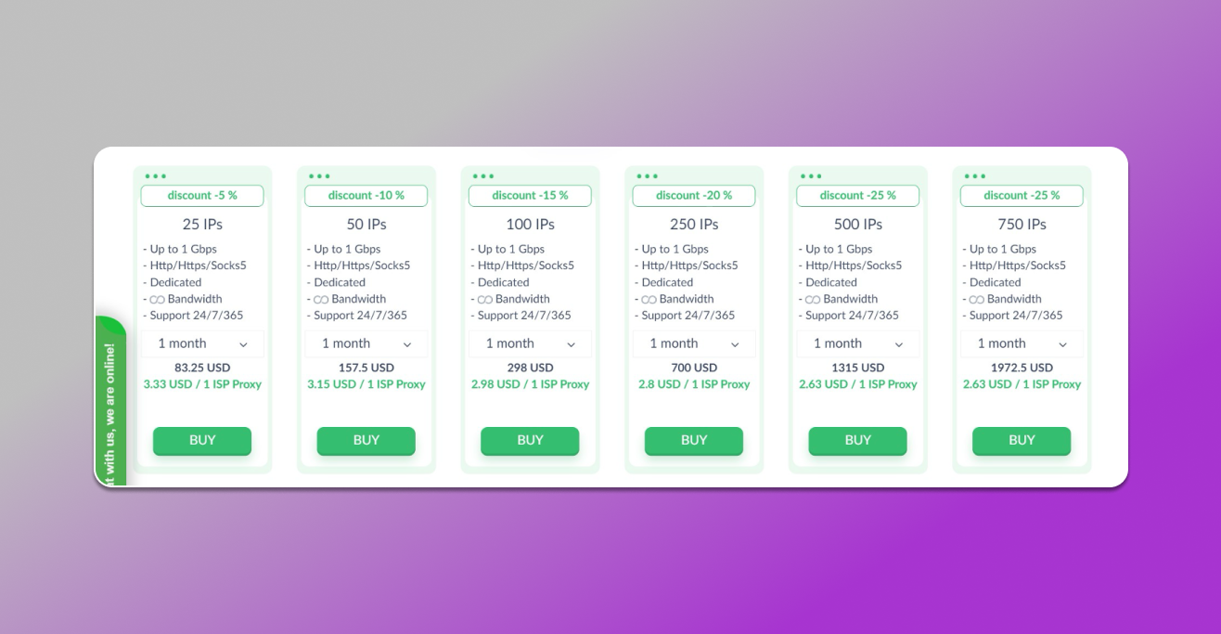
Task: Buy the 25 IPs plan
Action: click(x=202, y=441)
